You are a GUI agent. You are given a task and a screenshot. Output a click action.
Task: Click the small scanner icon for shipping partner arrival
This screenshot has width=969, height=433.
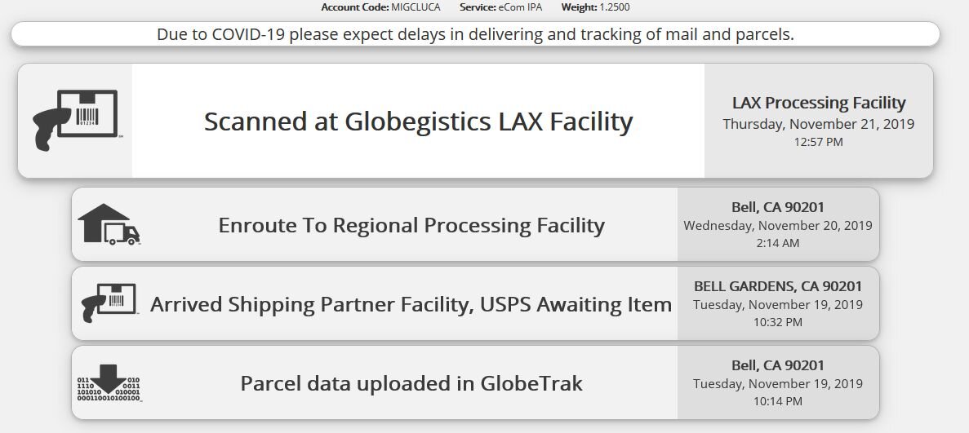[109, 303]
